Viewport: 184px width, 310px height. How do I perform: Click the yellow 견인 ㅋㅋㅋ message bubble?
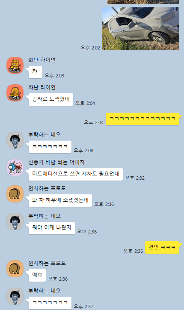tap(162, 247)
